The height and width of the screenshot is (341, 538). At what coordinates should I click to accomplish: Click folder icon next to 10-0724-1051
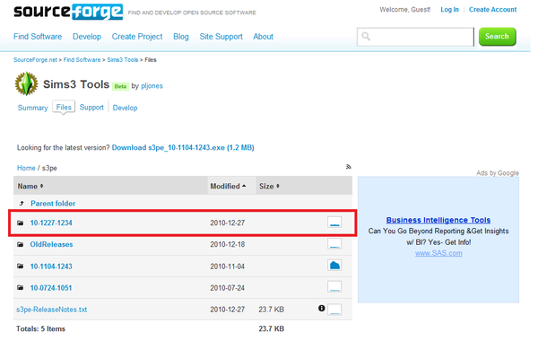pyautogui.click(x=21, y=288)
